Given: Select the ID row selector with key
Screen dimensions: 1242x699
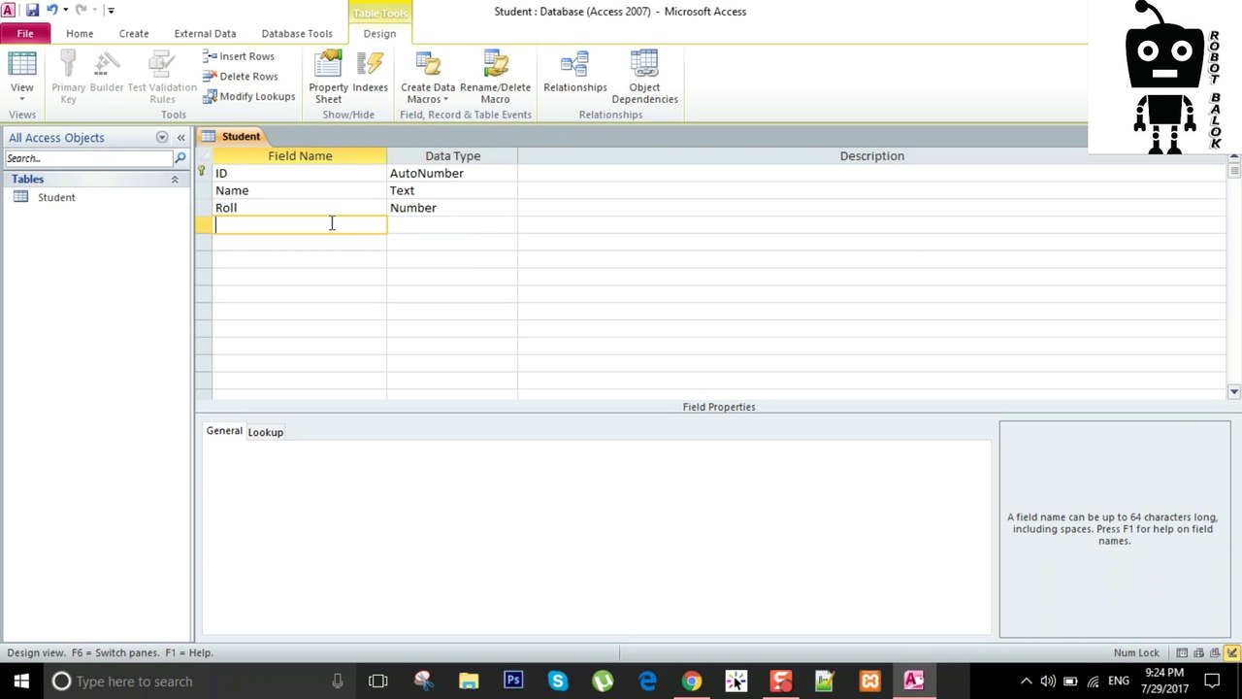Looking at the screenshot, I should (x=203, y=173).
